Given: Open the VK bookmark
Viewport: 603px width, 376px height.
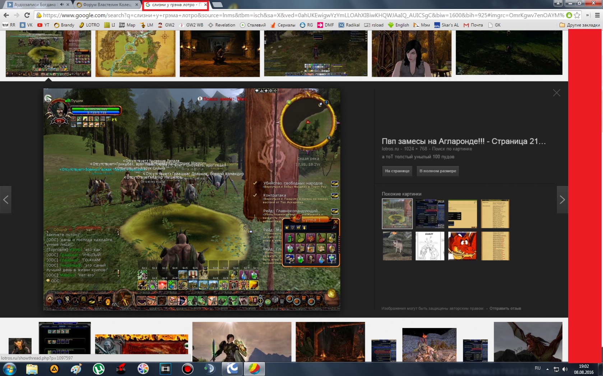Looking at the screenshot, I should (26, 25).
